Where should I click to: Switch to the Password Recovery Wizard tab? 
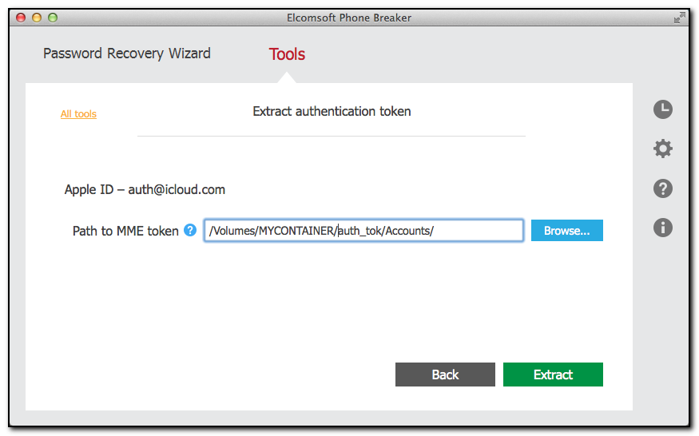click(x=127, y=54)
